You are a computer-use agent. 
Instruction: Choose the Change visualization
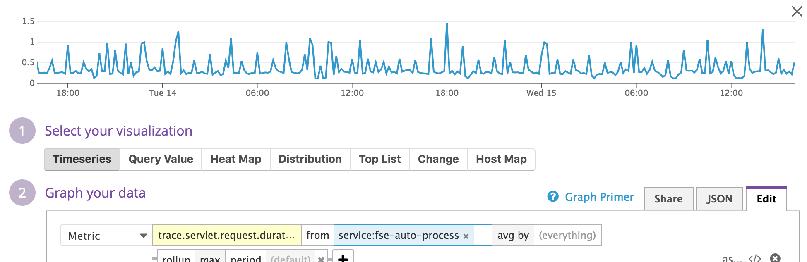click(438, 159)
